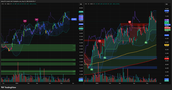Viewport: 172px width, 90px height.
Task: Click the Apr label on left time axis
Action: 50,83
